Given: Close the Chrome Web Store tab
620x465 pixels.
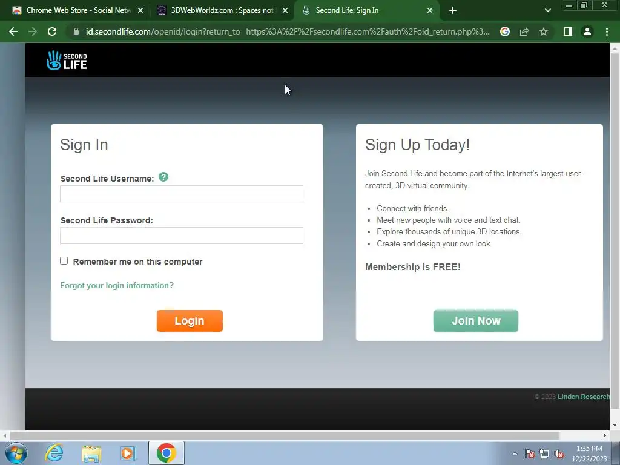Looking at the screenshot, I should click(140, 10).
